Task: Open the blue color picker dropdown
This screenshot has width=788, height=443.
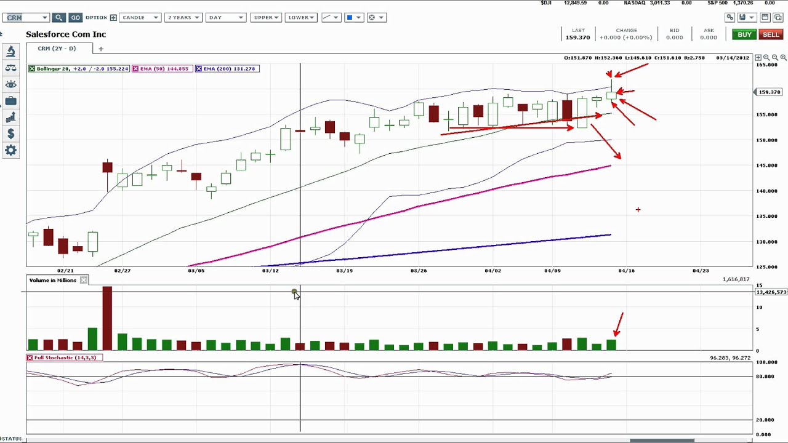Action: pos(353,17)
